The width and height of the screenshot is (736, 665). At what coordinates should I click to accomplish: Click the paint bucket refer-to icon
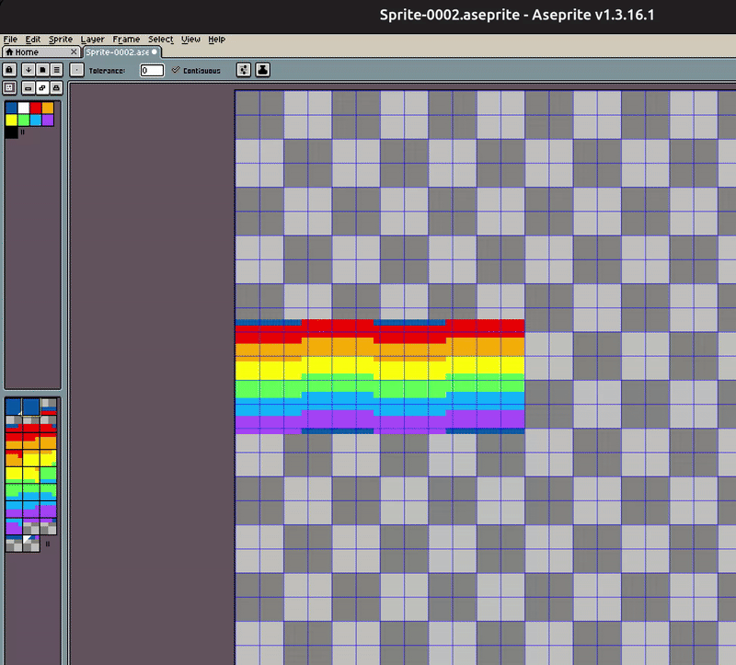click(x=262, y=70)
